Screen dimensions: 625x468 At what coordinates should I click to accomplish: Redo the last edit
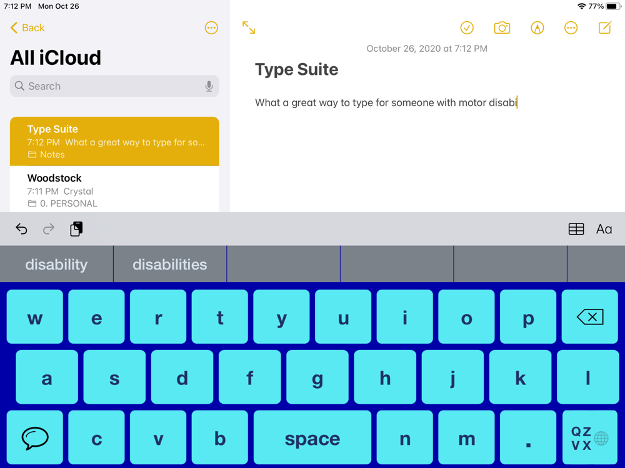coord(49,229)
